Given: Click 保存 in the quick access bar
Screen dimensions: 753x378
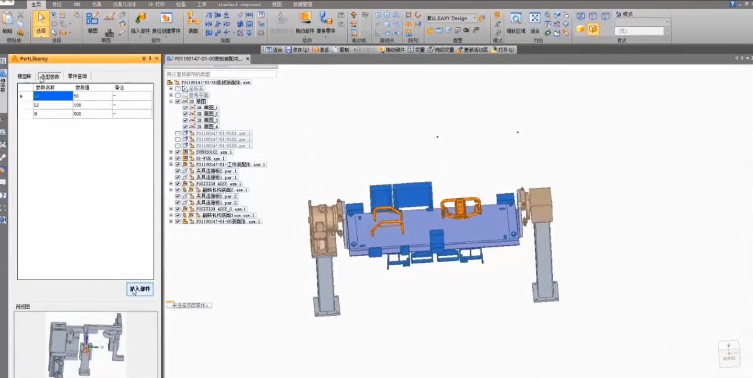Looking at the screenshot, I should pyautogui.click(x=297, y=50).
